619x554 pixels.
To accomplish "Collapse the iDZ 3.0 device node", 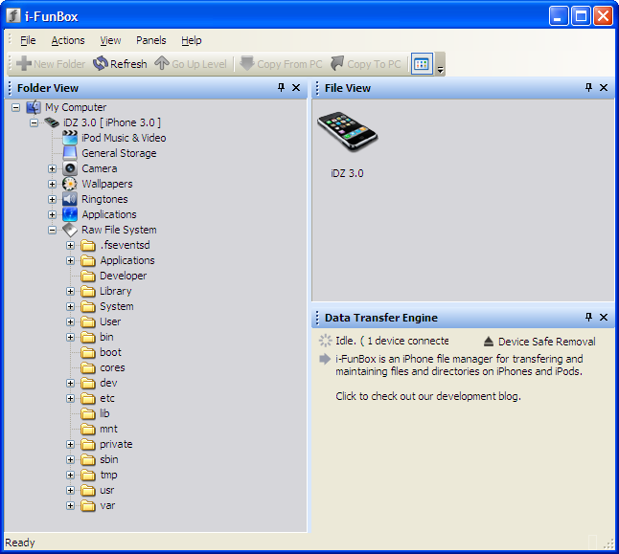I will pos(34,123).
